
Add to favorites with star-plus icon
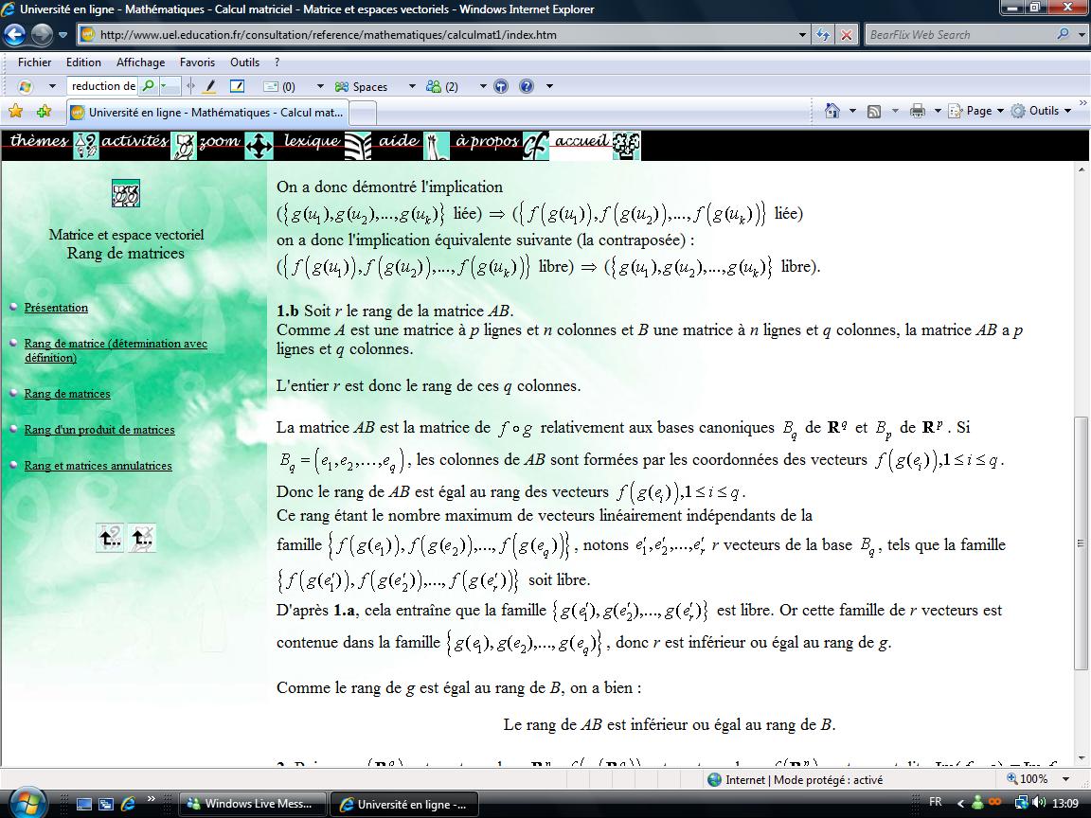44,112
